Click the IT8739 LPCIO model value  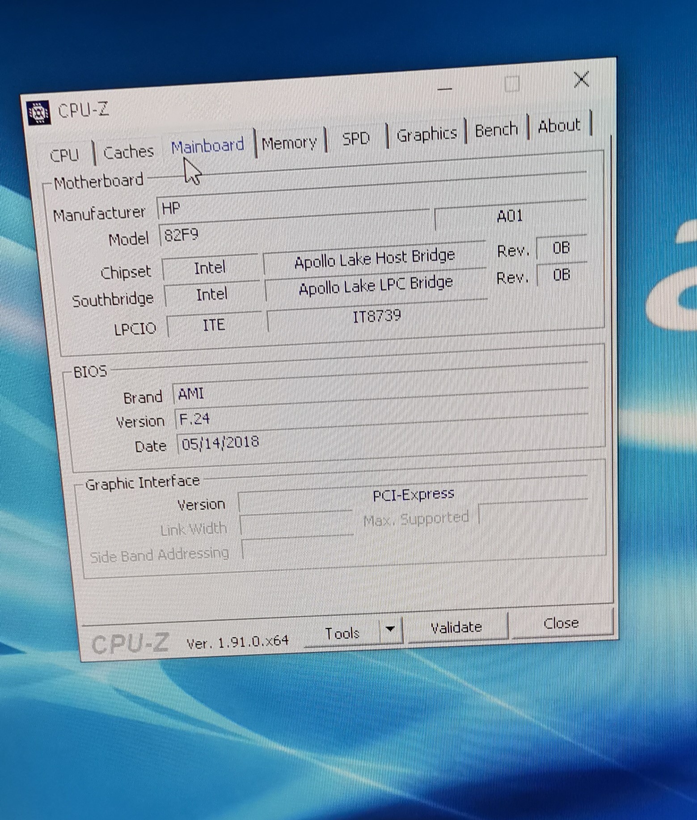tap(377, 317)
